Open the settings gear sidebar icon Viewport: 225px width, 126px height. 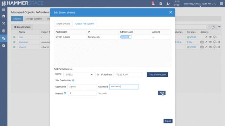pos(4,46)
